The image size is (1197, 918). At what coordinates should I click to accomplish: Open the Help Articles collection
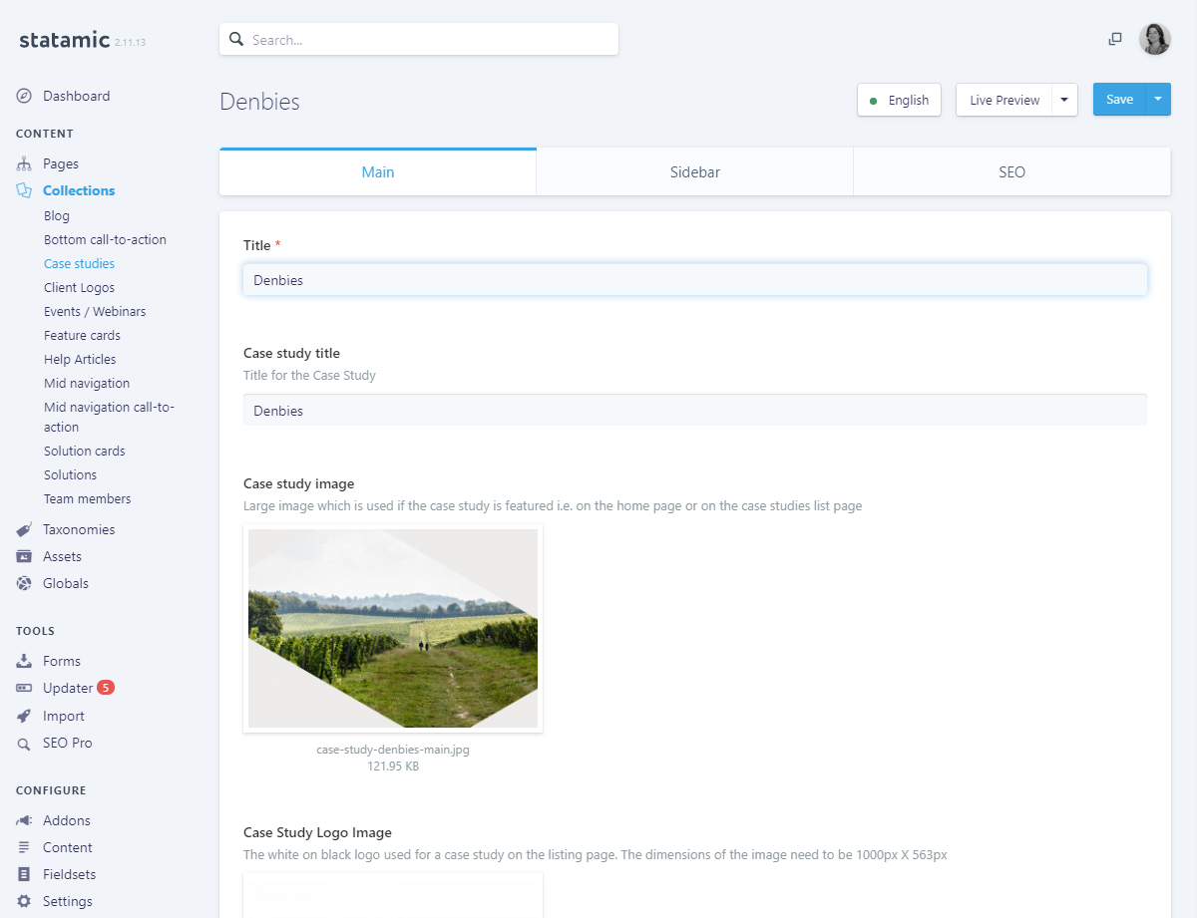coord(80,360)
